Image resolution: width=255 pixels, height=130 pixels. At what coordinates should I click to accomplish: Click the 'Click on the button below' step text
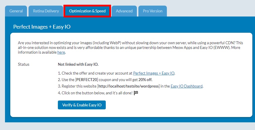click(x=95, y=93)
